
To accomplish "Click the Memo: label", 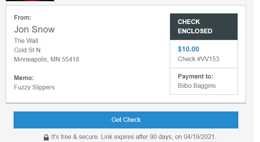I will click(24, 78).
